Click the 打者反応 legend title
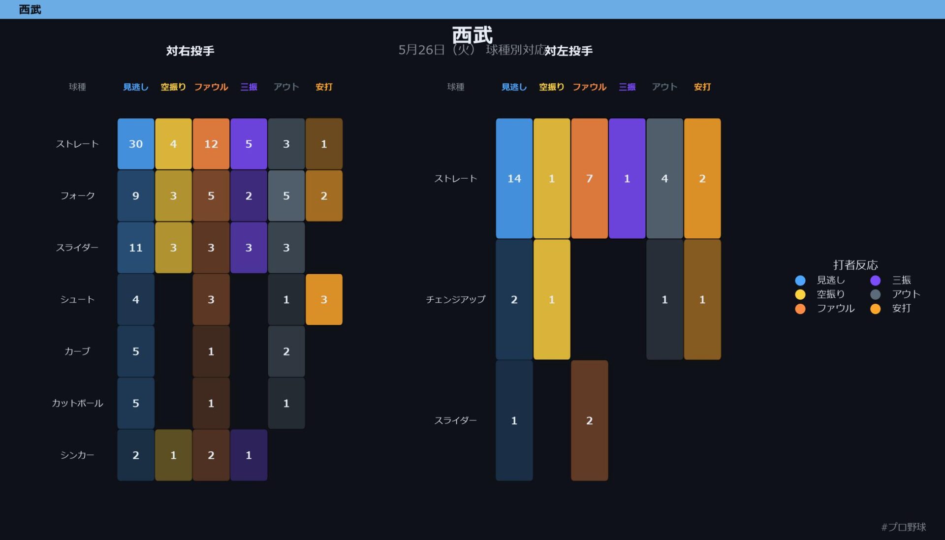 click(x=855, y=265)
